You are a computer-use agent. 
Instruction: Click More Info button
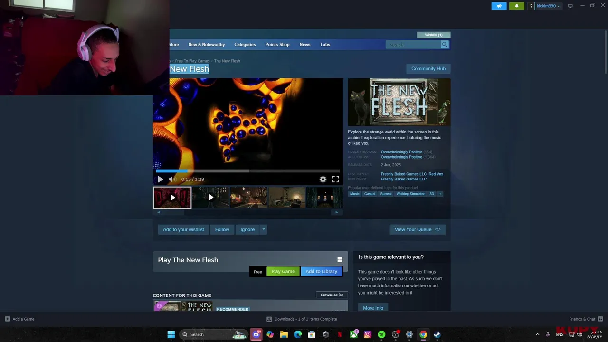click(x=373, y=308)
